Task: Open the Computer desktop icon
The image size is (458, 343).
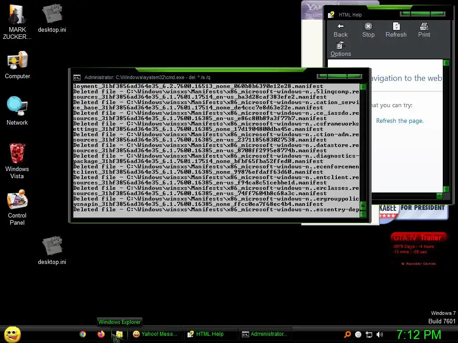Action: point(17,64)
